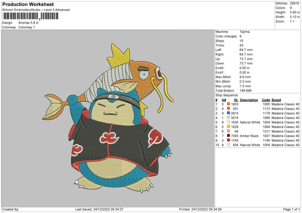Click the Natural White description in stop 5
Screen dimensions: 302x213
[251, 122]
